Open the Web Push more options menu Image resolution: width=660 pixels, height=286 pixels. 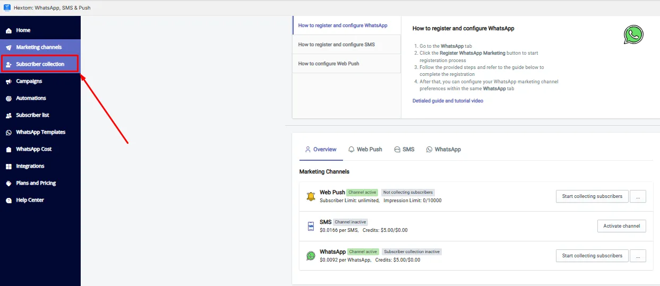coord(638,196)
